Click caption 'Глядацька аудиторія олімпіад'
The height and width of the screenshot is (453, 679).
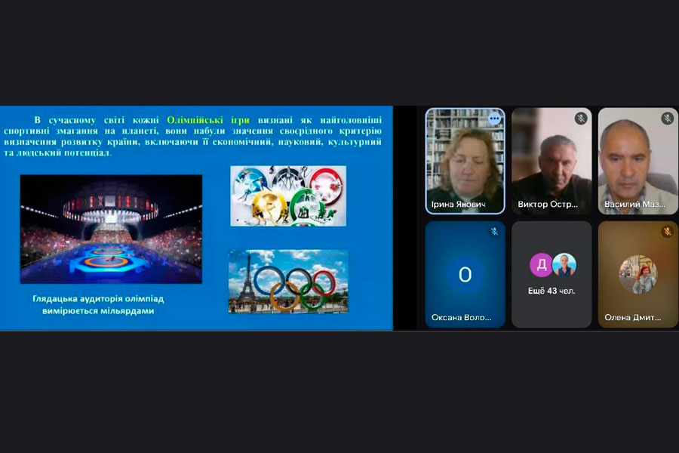coord(98,299)
